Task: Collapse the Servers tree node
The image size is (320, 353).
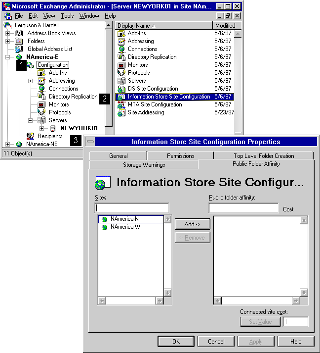Action: (30, 121)
